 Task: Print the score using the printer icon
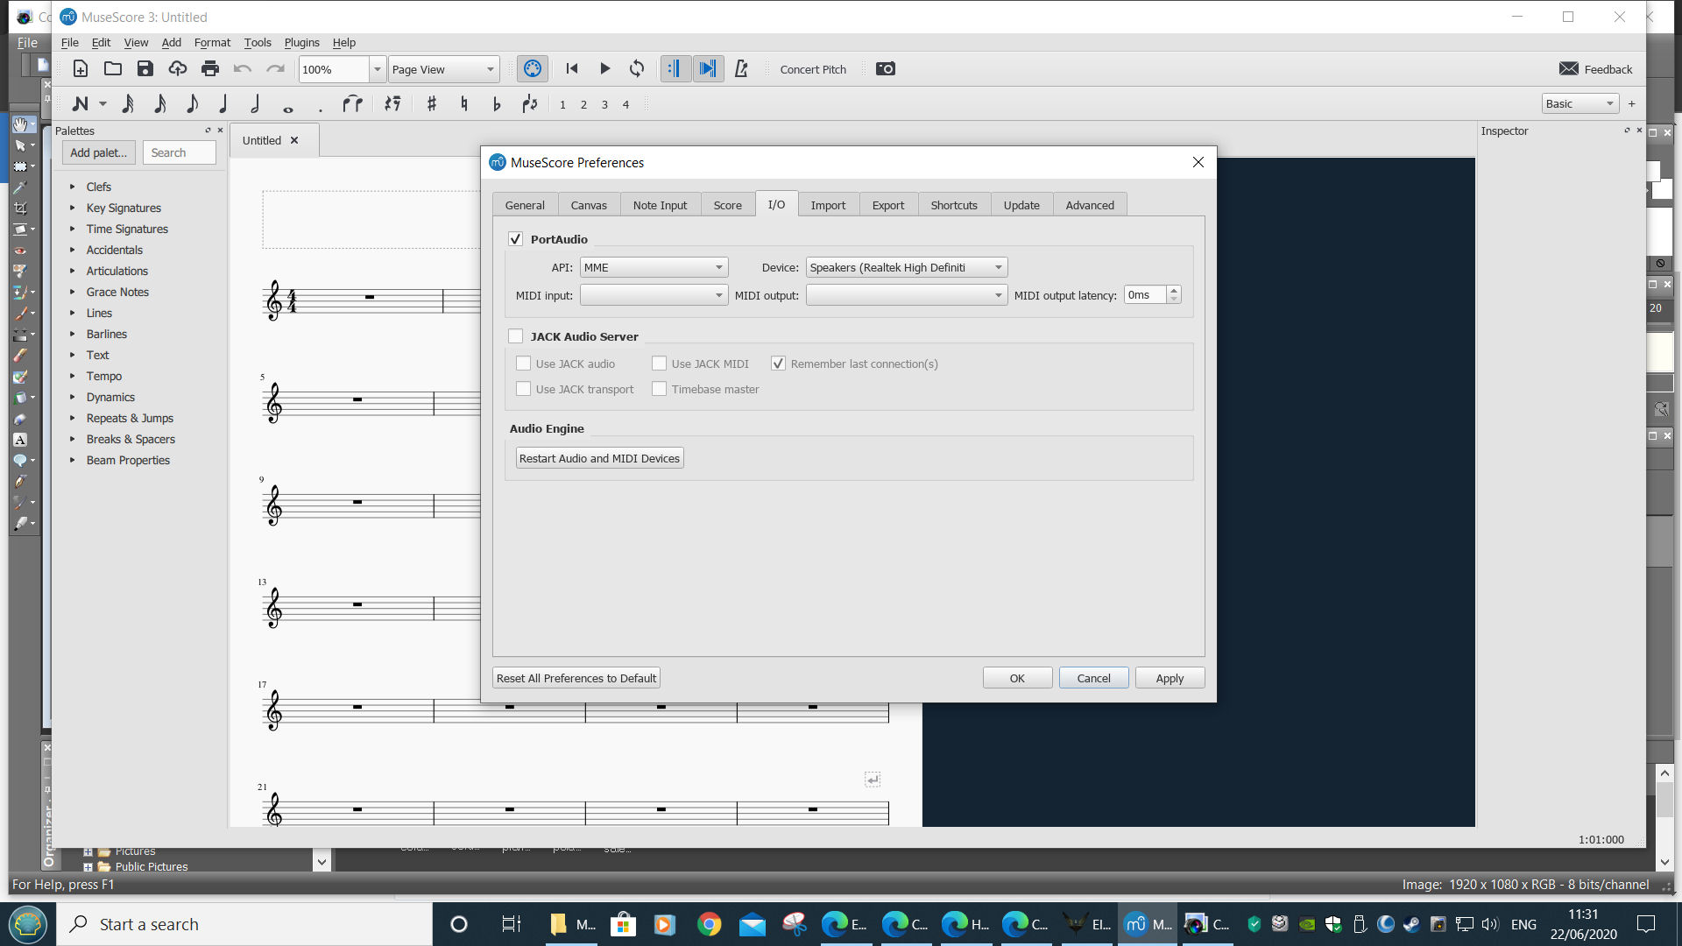coord(210,69)
